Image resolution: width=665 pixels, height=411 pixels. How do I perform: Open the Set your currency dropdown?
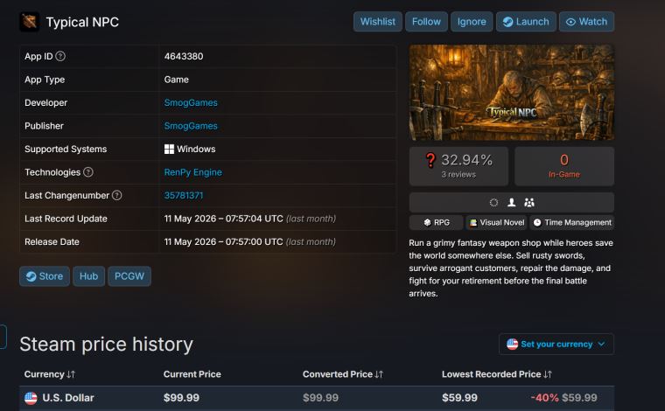pyautogui.click(x=556, y=344)
